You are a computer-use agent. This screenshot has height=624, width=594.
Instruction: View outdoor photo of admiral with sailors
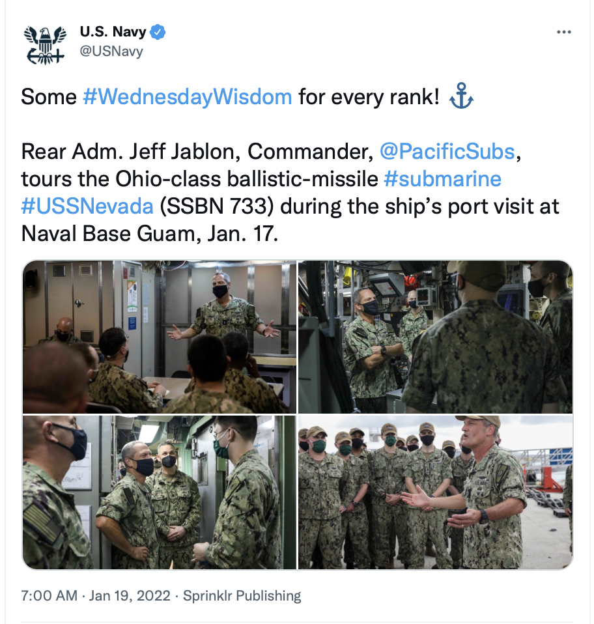pos(435,492)
